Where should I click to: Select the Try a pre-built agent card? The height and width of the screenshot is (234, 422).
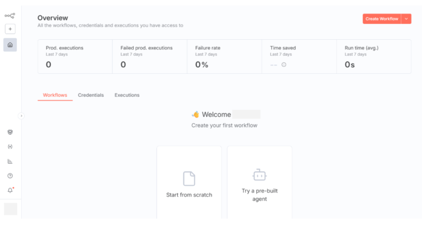click(260, 182)
